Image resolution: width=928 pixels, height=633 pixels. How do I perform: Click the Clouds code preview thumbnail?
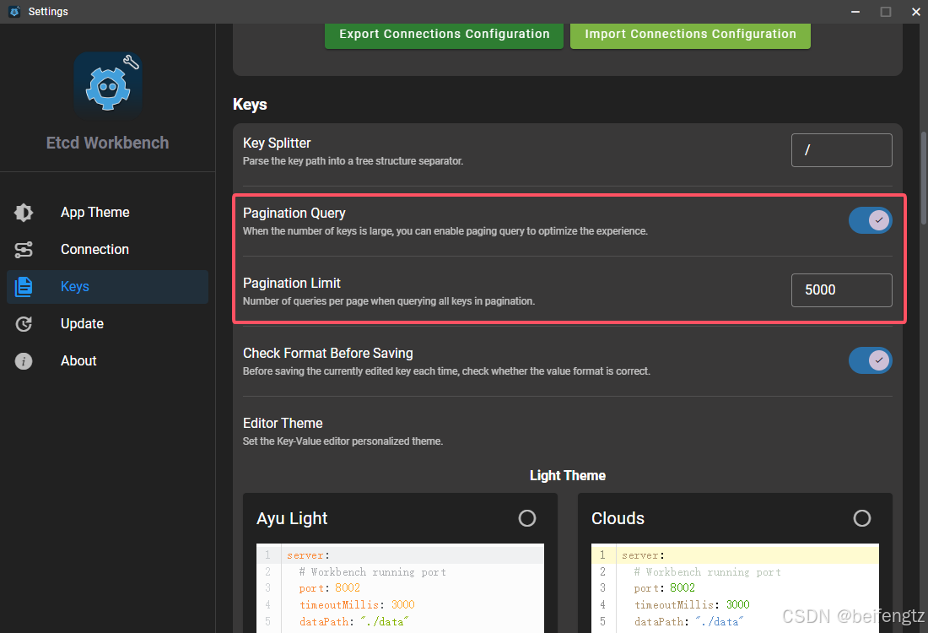(x=735, y=588)
